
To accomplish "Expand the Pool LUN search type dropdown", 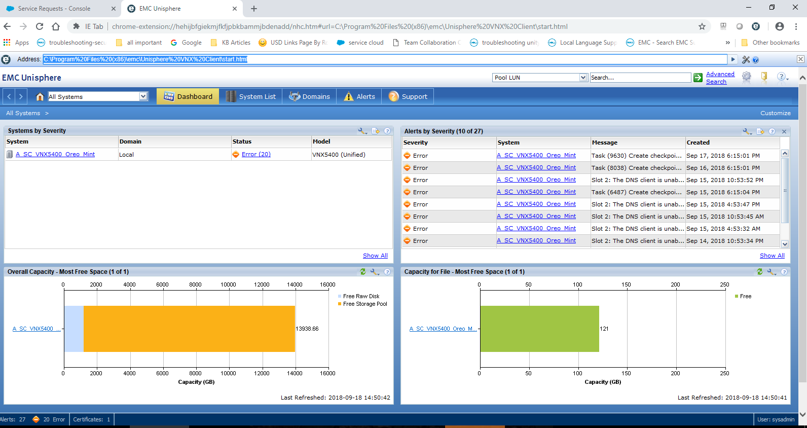I will tap(583, 78).
